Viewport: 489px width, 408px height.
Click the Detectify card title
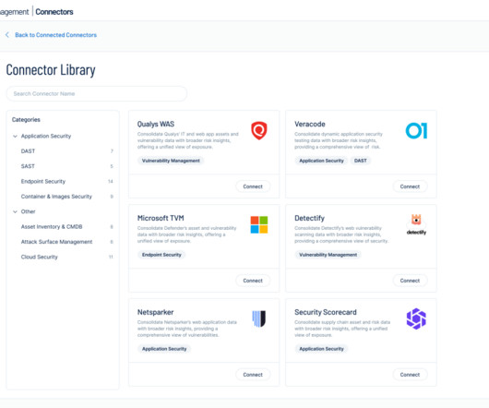click(309, 218)
